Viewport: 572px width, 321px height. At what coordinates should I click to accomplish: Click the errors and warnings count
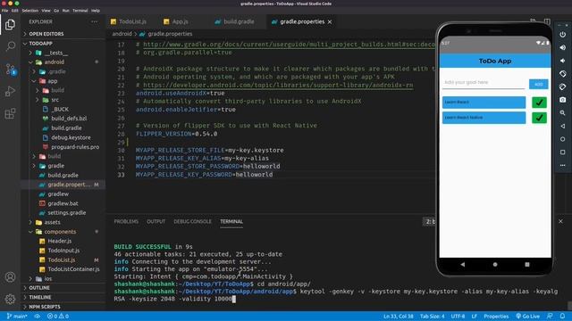pyautogui.click(x=57, y=317)
